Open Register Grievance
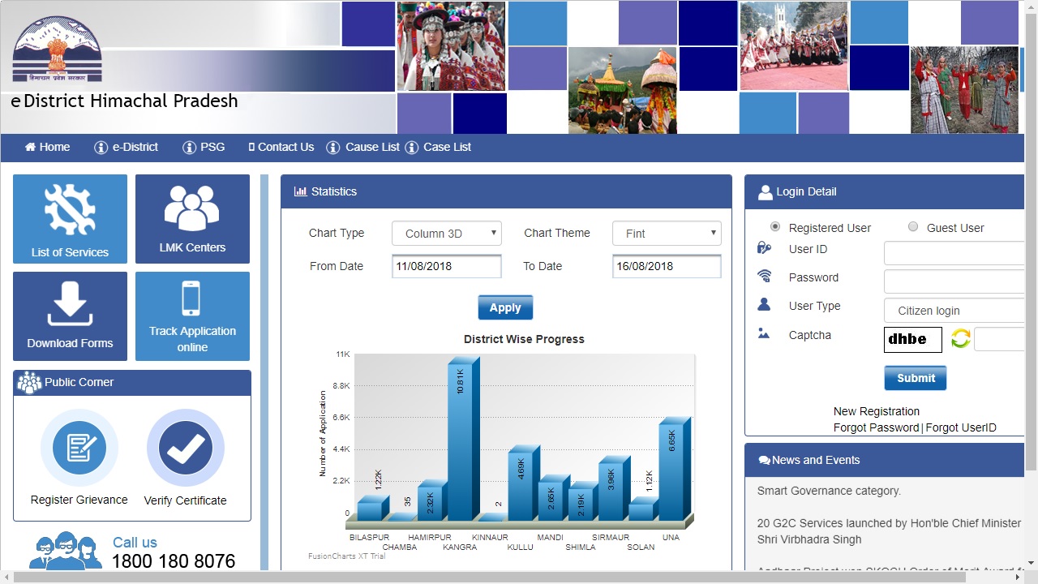The image size is (1038, 584). (x=79, y=449)
